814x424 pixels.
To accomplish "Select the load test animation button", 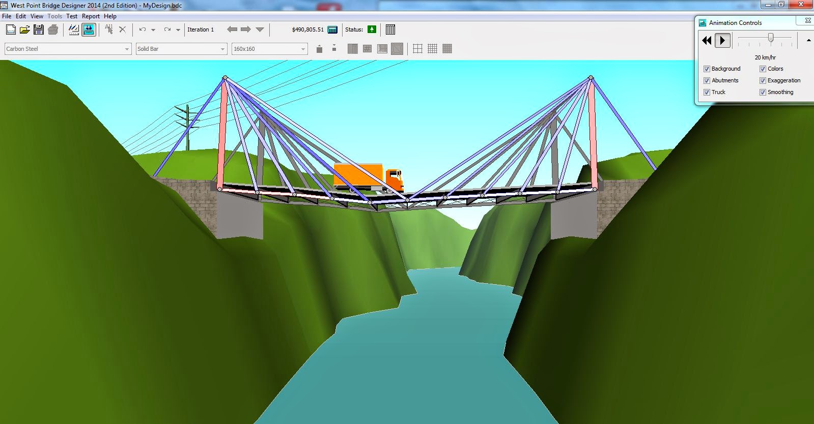I will coord(89,30).
